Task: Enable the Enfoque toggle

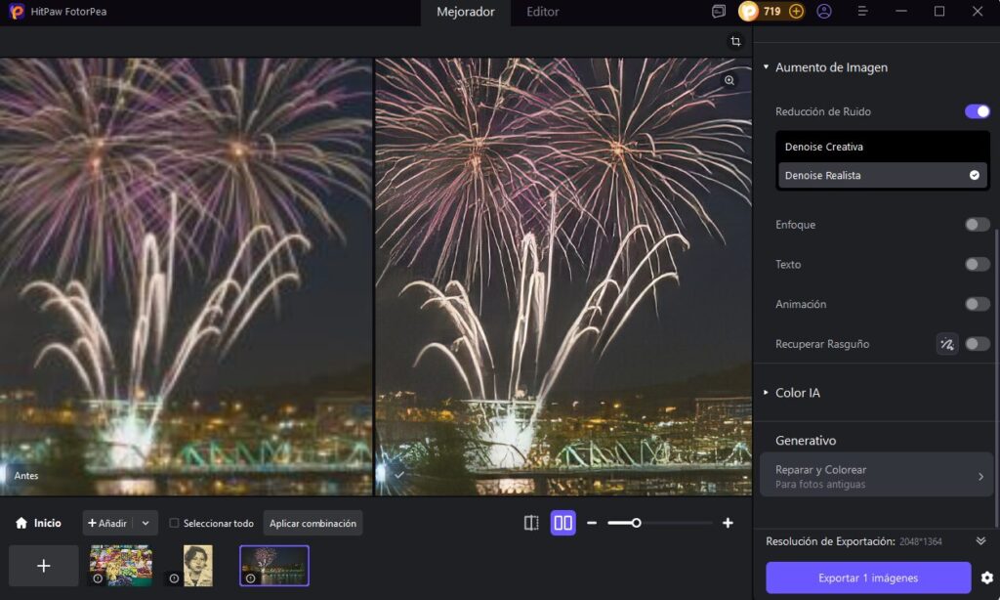Action: 976,224
